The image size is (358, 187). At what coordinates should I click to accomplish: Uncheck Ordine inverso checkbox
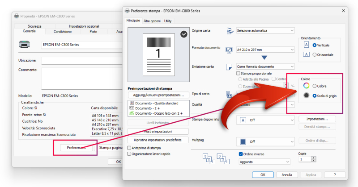click(241, 154)
